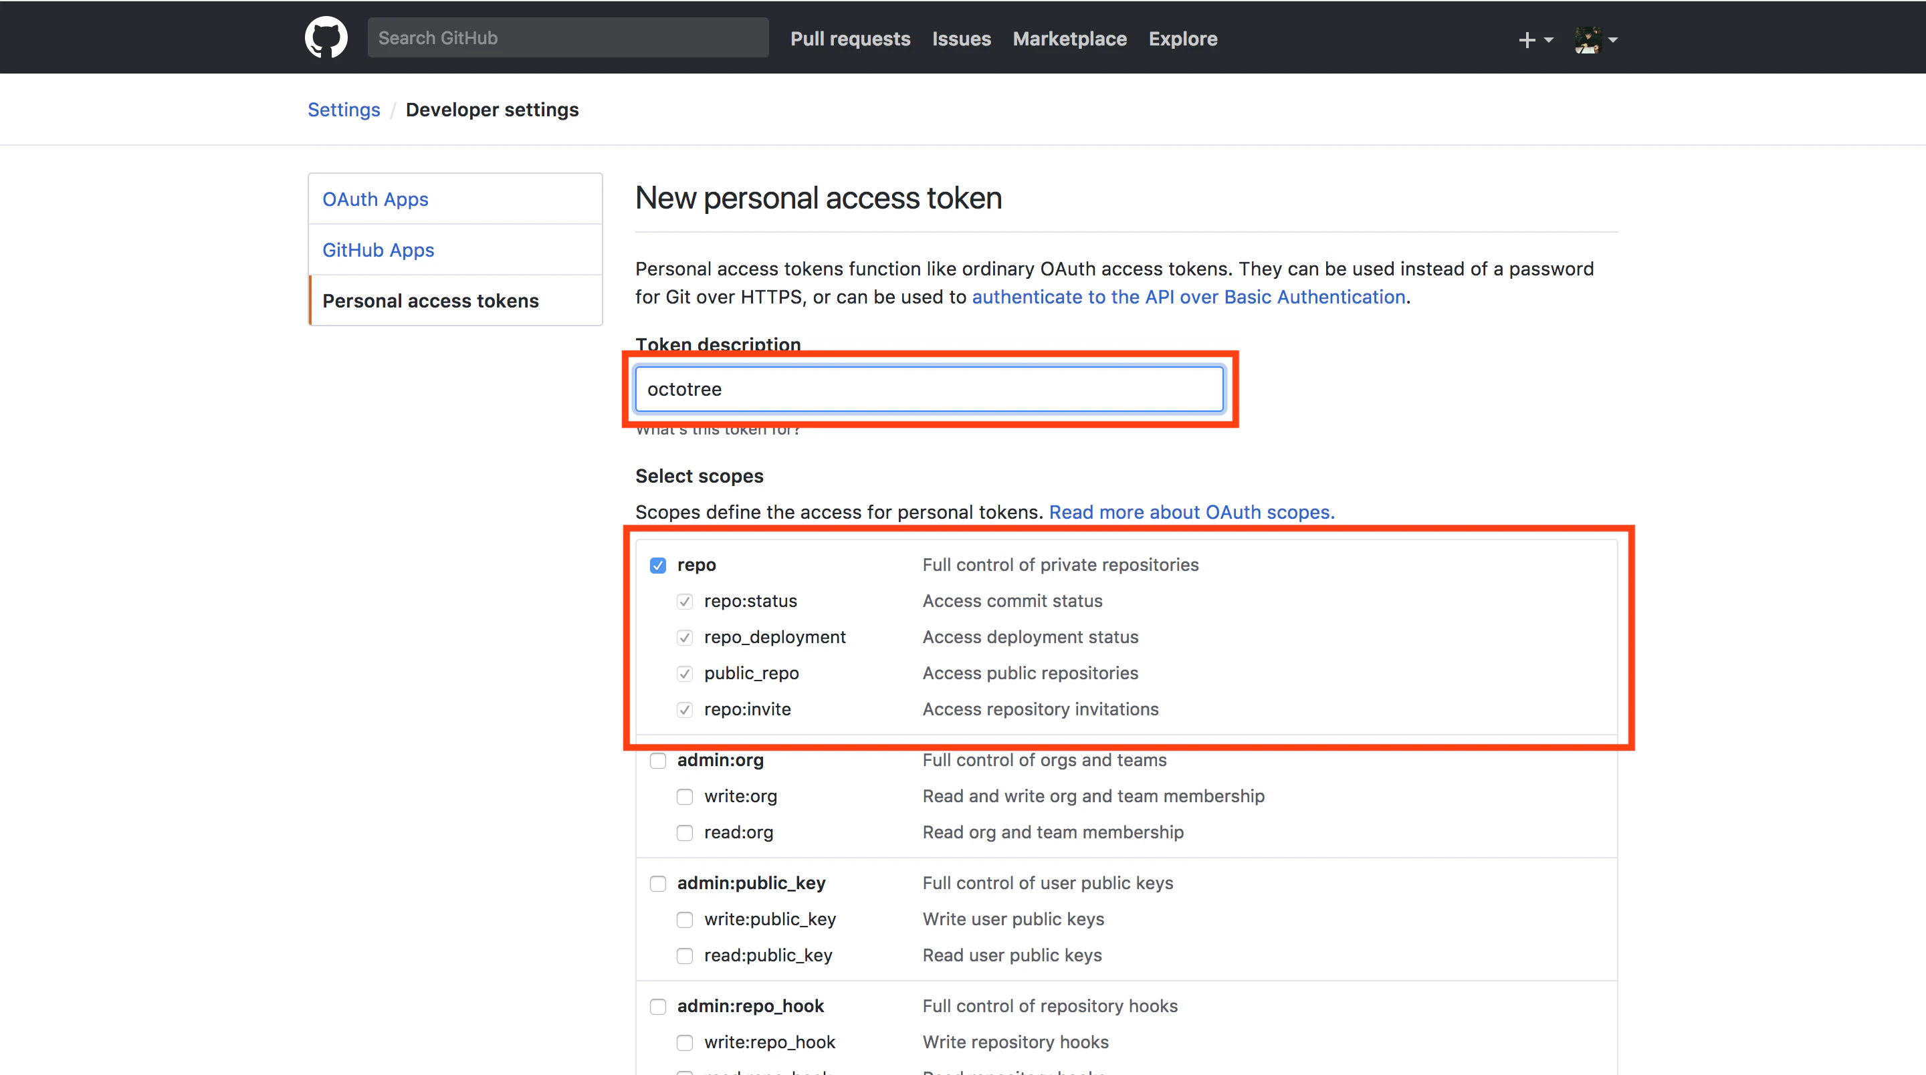This screenshot has height=1075, width=1926.
Task: Click the GitHub Octocat logo
Action: pyautogui.click(x=326, y=37)
